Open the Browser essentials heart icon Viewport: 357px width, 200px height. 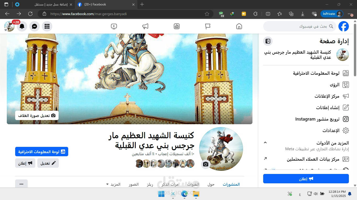314,14
